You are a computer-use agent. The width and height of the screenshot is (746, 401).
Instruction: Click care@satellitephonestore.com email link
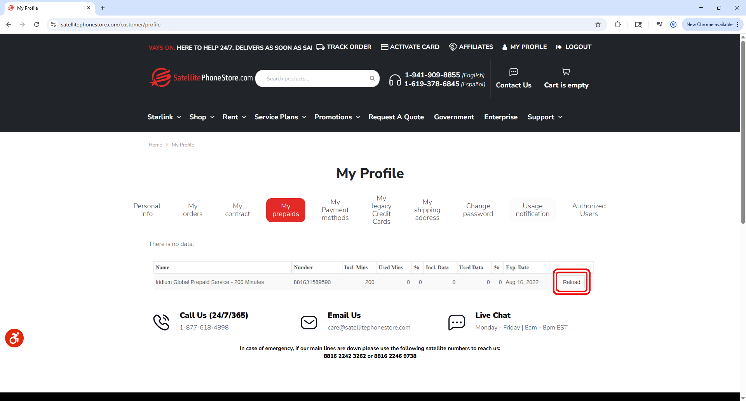coord(369,328)
